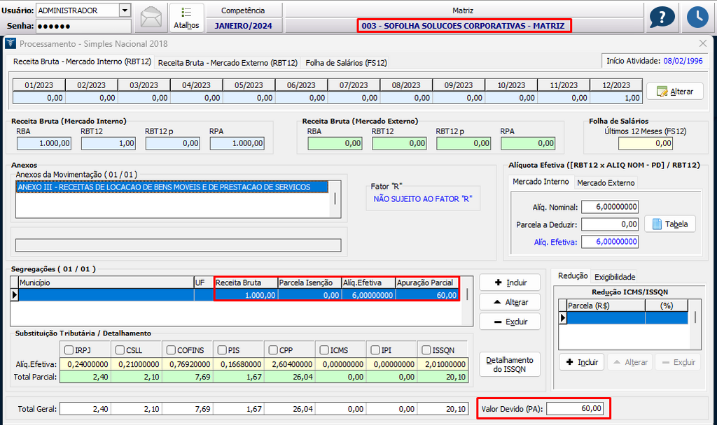Enable the IRPJ checkbox
Screen dimensions: 717x425
69,350
